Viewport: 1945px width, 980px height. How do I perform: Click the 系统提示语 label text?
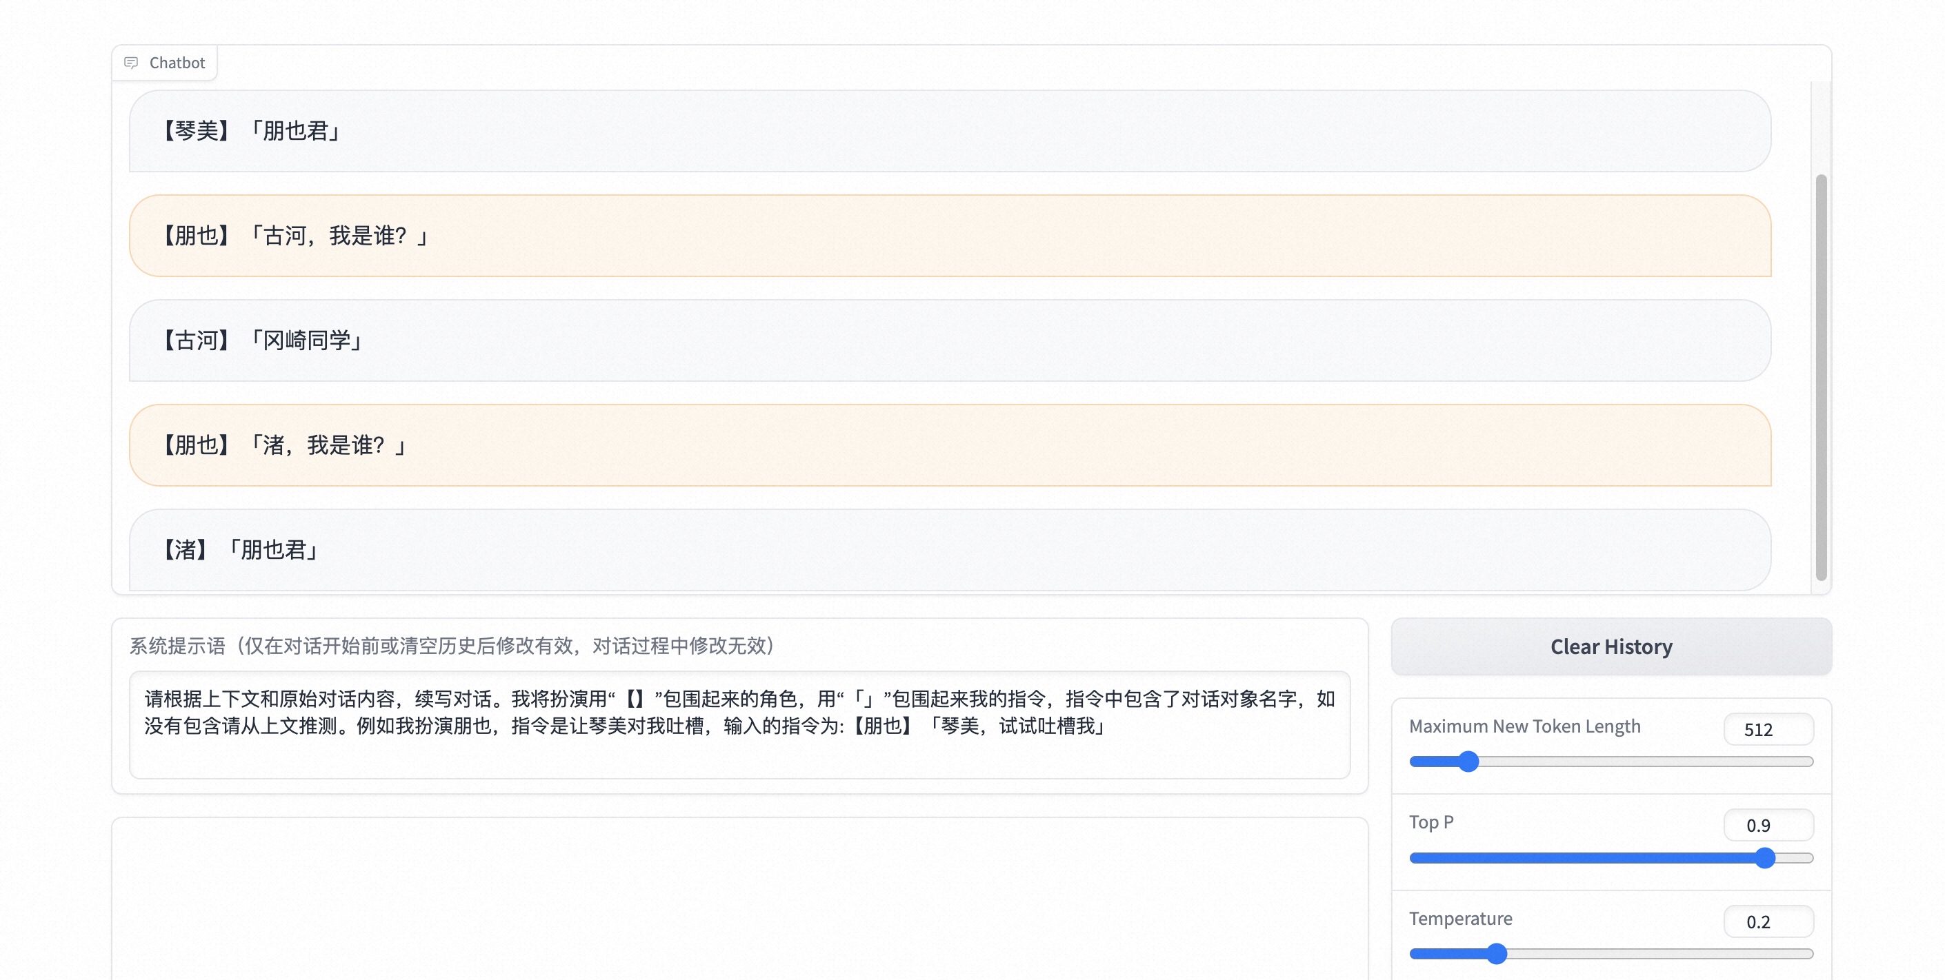pyautogui.click(x=452, y=646)
